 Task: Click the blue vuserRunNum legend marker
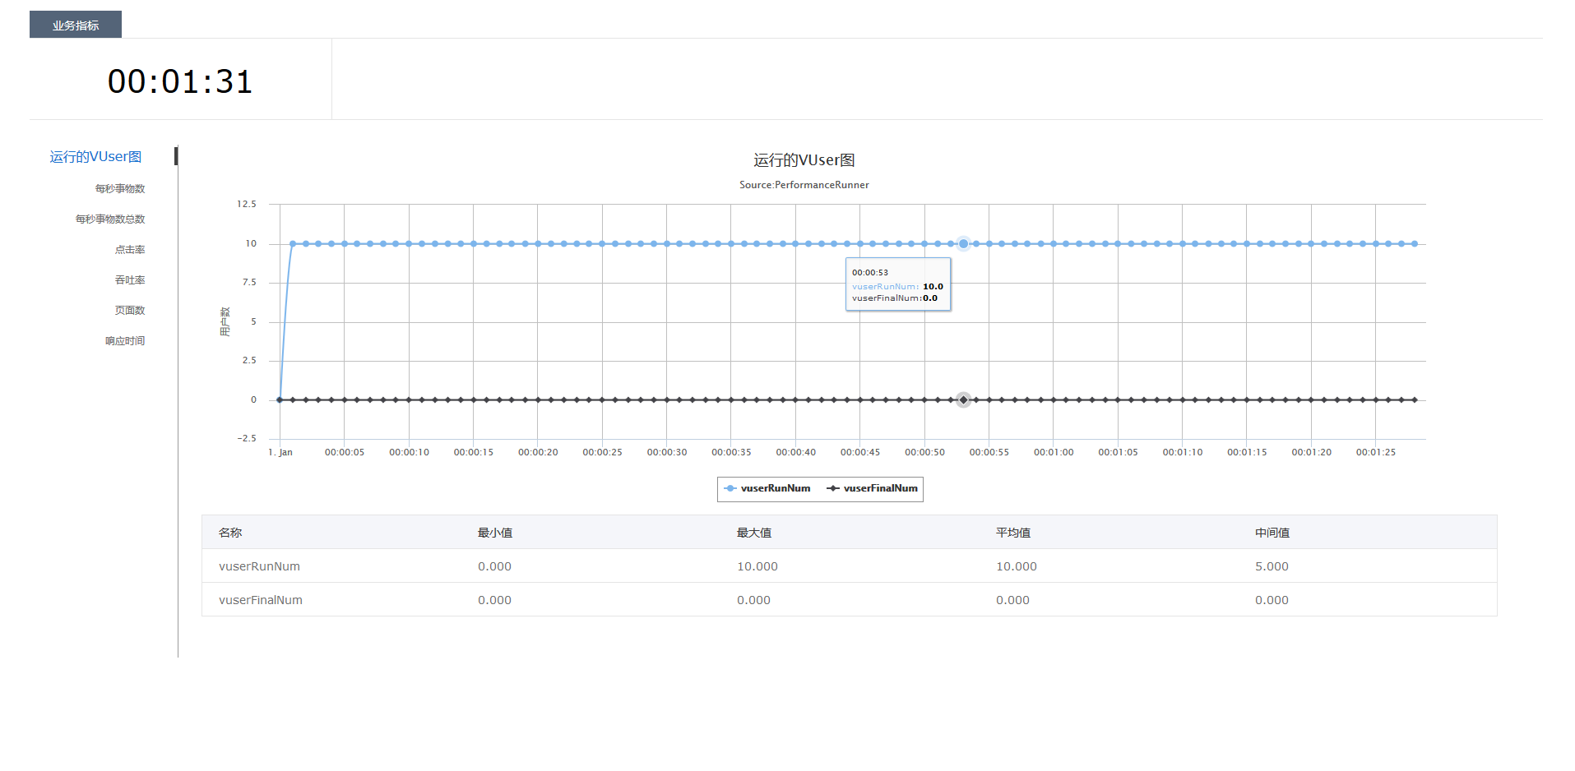click(730, 488)
